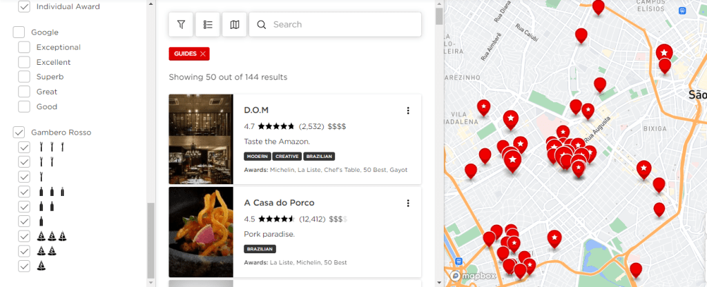The height and width of the screenshot is (287, 707).
Task: Uncheck the Individual Award checkbox
Action: (24, 7)
